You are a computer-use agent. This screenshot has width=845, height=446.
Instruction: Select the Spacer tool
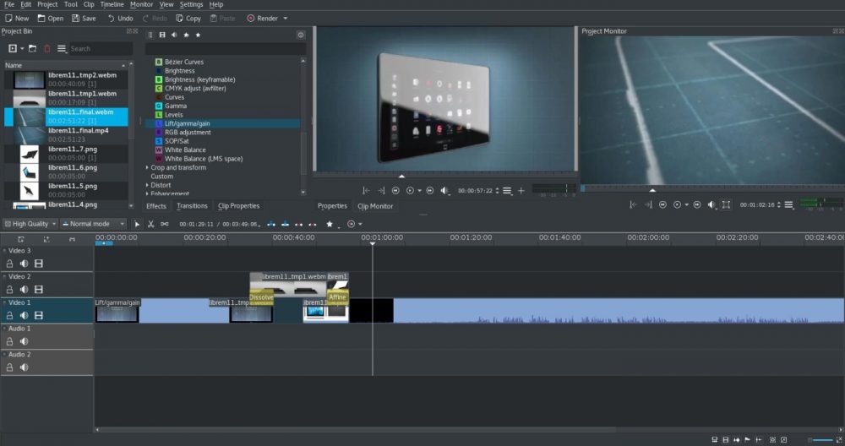coord(165,224)
